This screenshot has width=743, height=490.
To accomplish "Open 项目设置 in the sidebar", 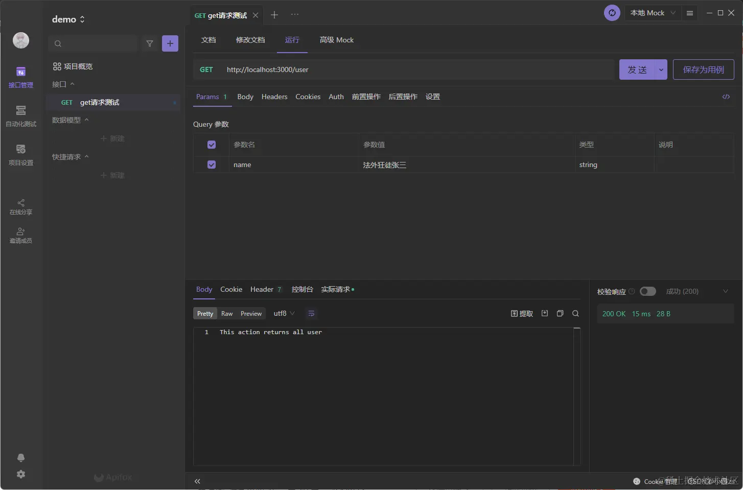I will coord(20,155).
